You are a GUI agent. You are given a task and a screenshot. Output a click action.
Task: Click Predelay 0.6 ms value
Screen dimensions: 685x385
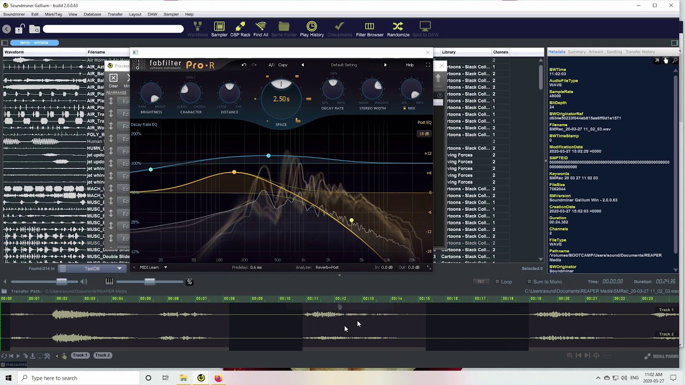coord(255,267)
